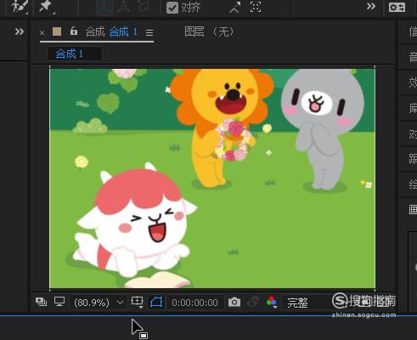
Task: Open the grid and guide options icon
Action: [138, 302]
